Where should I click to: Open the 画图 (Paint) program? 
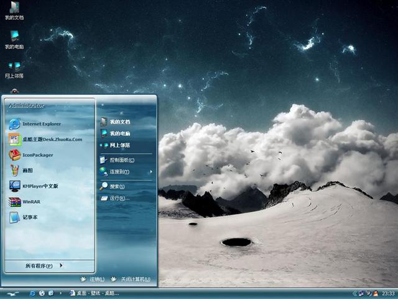(x=27, y=170)
